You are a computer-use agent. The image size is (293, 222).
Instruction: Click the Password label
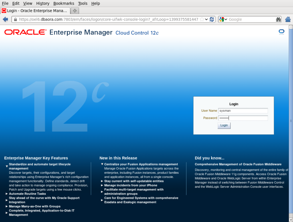coord(210,118)
